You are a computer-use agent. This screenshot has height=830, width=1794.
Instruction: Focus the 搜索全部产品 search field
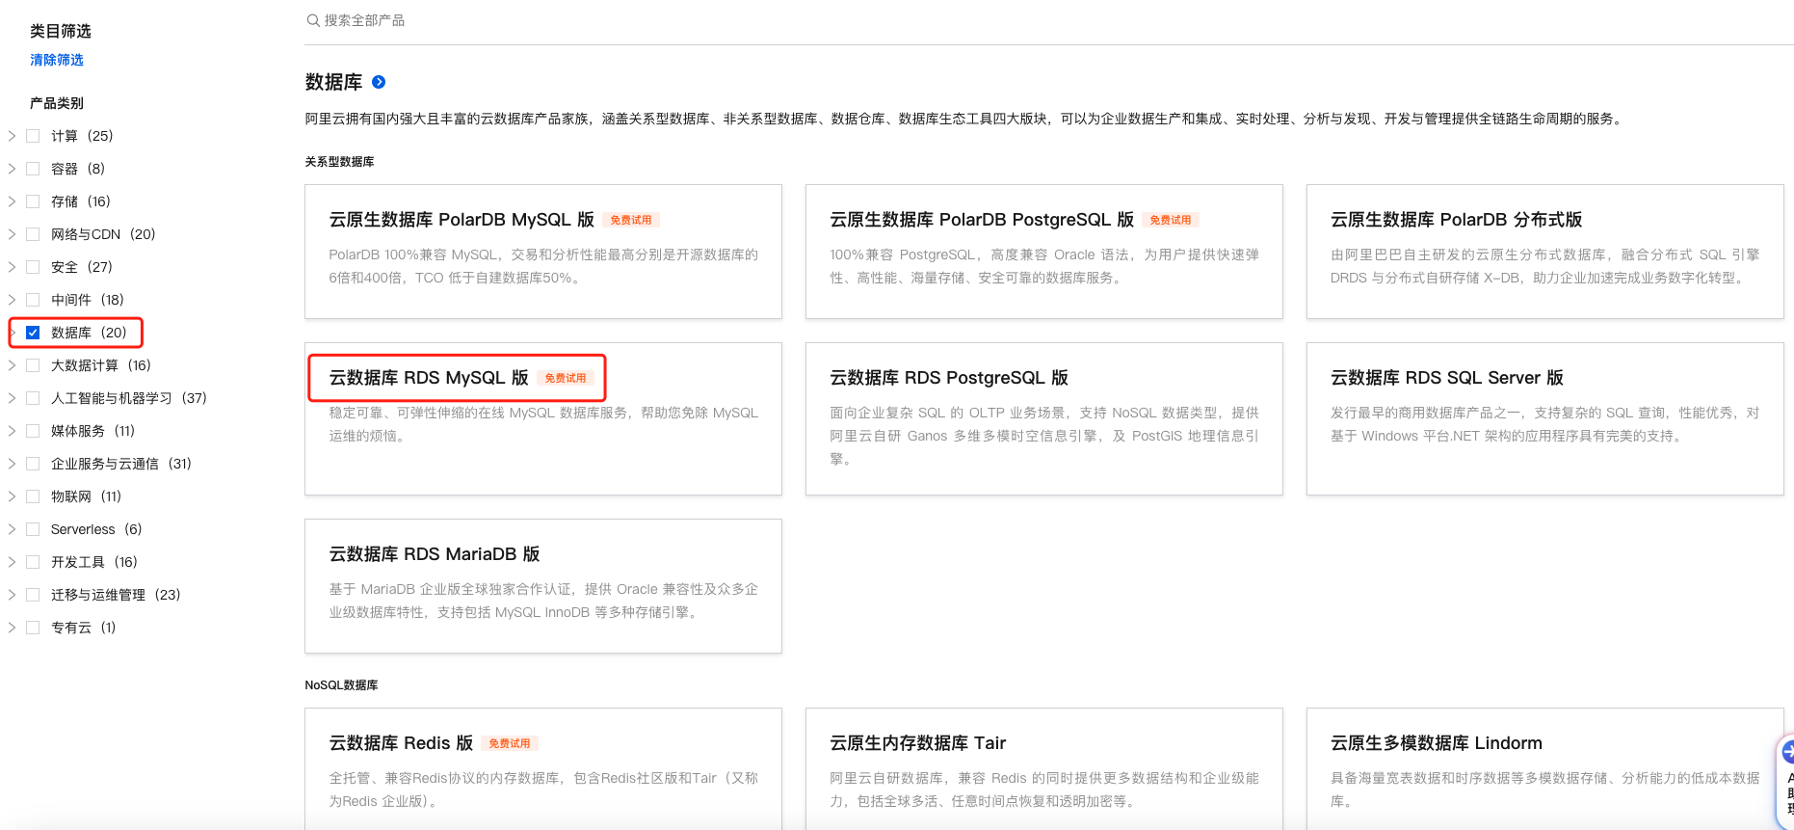coord(1048,20)
